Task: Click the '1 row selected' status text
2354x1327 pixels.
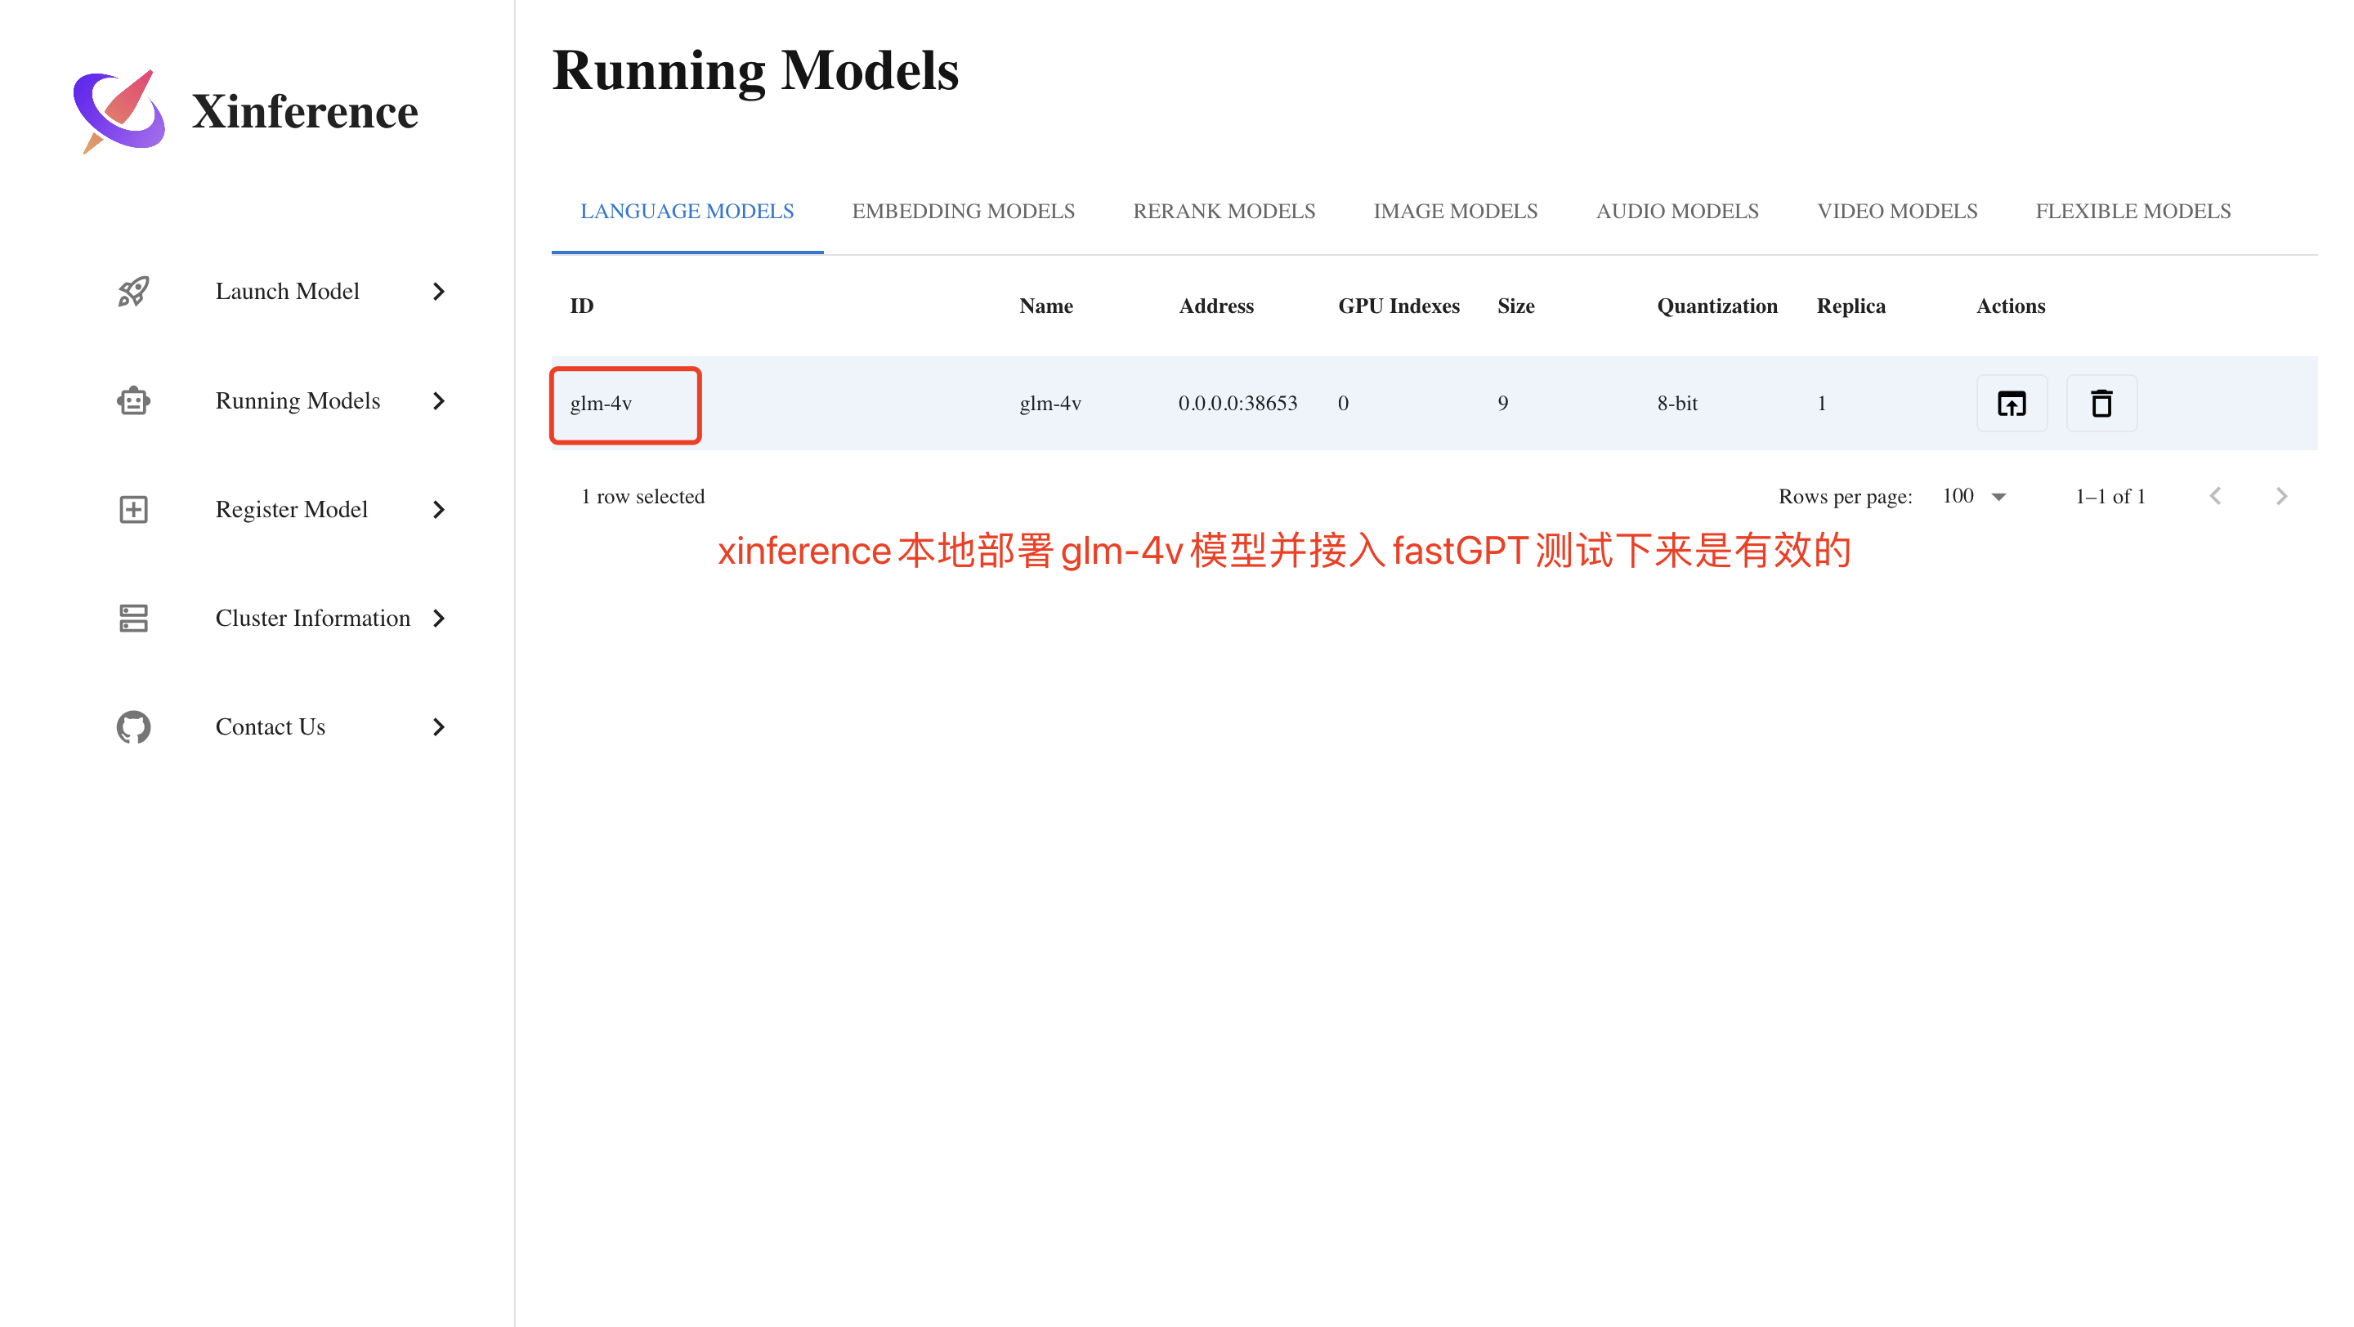Action: [x=642, y=496]
